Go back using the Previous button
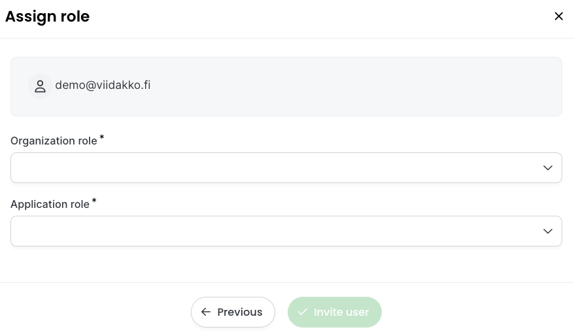The height and width of the screenshot is (336, 574). click(233, 312)
